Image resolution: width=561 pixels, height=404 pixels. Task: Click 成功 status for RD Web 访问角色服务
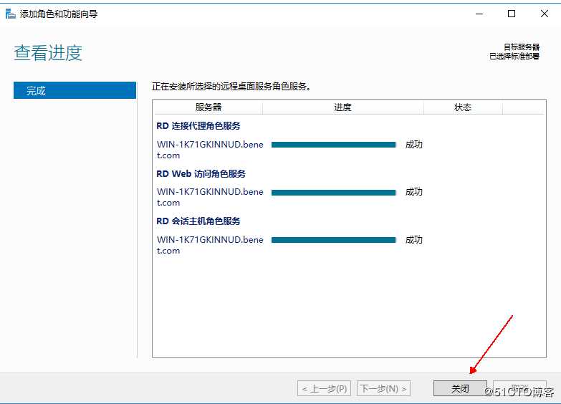tap(414, 192)
